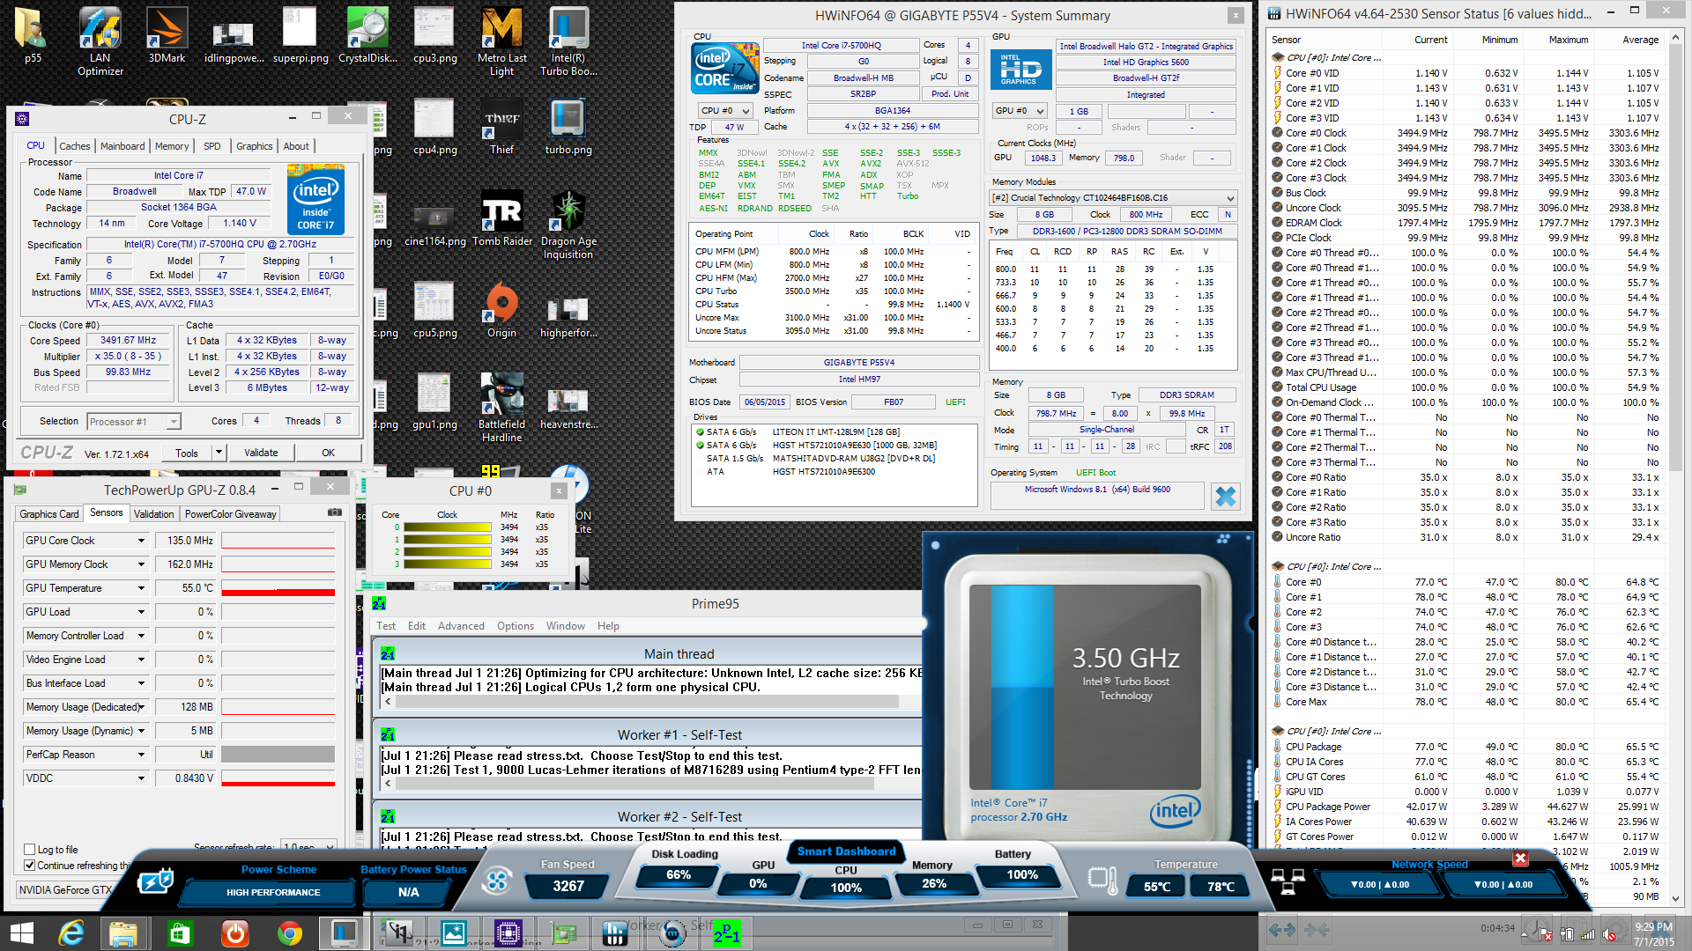Click the network computers icon in Smart Dashboard
The image size is (1692, 951).
[x=1288, y=880]
